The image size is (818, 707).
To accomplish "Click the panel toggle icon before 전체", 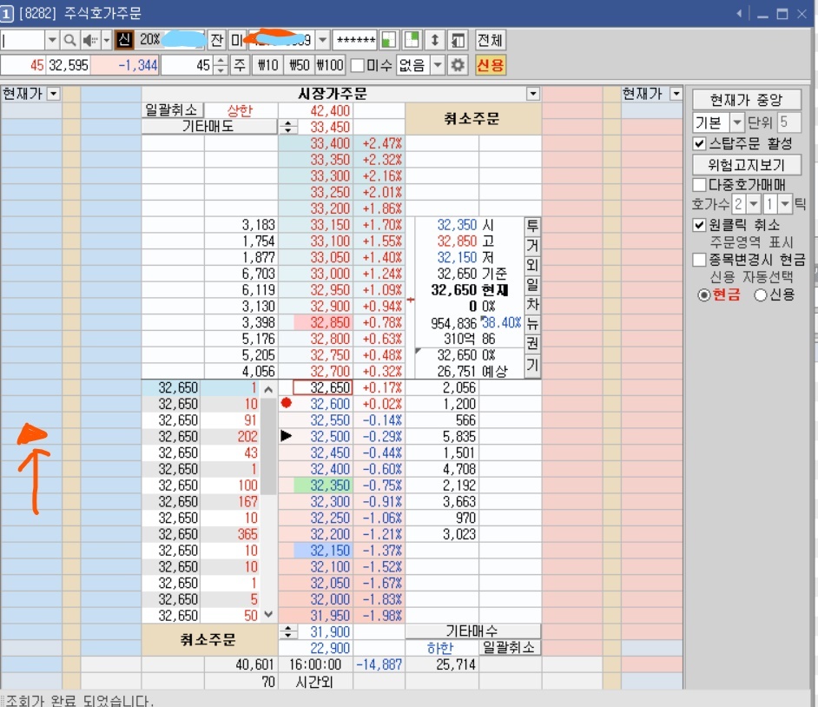I will point(458,41).
